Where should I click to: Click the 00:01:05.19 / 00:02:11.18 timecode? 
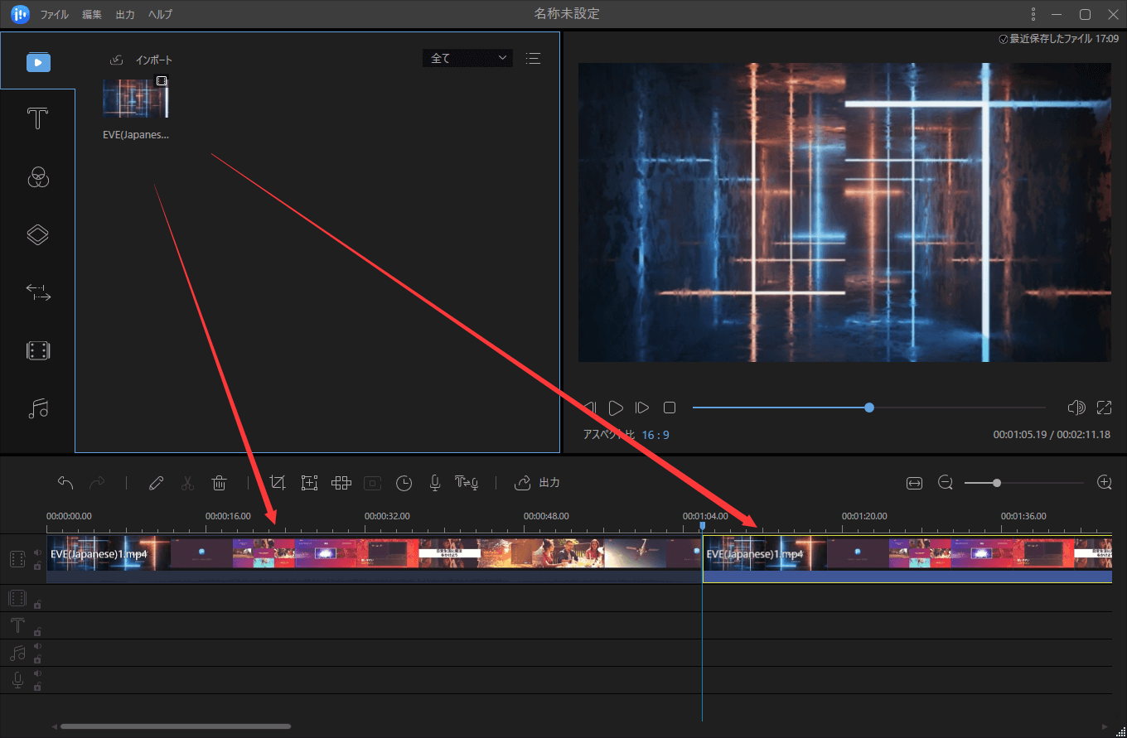[x=1052, y=435]
